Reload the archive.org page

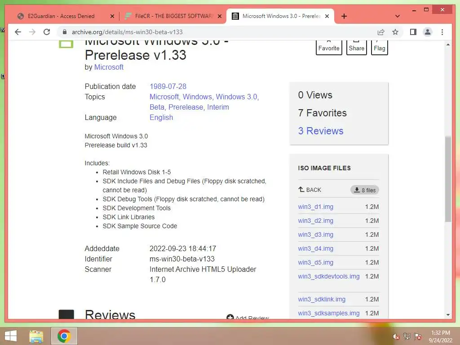tap(47, 32)
